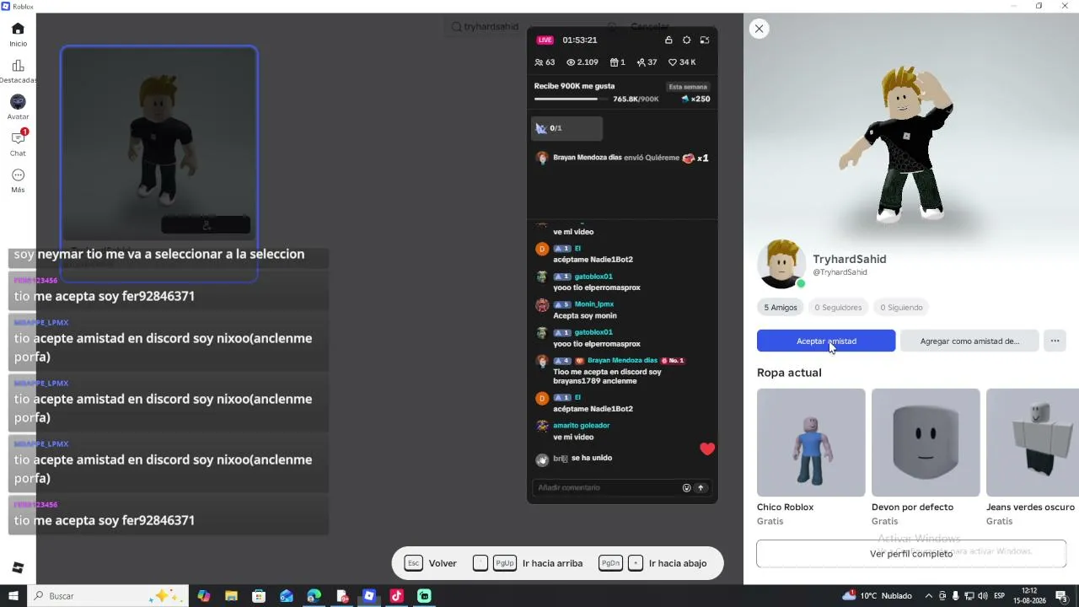This screenshot has height=607, width=1079.
Task: Click the 37 new followers stat
Action: point(647,62)
